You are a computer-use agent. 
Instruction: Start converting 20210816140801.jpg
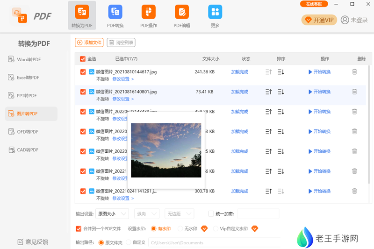coord(319,92)
